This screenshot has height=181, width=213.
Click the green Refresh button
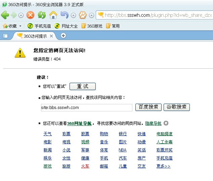[42, 15]
